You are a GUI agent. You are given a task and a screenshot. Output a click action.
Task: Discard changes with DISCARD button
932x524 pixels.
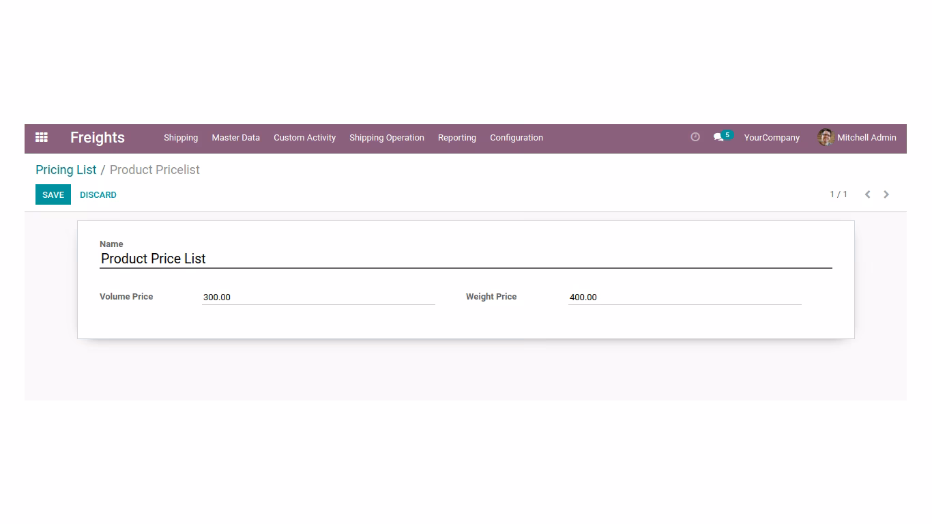pos(98,194)
